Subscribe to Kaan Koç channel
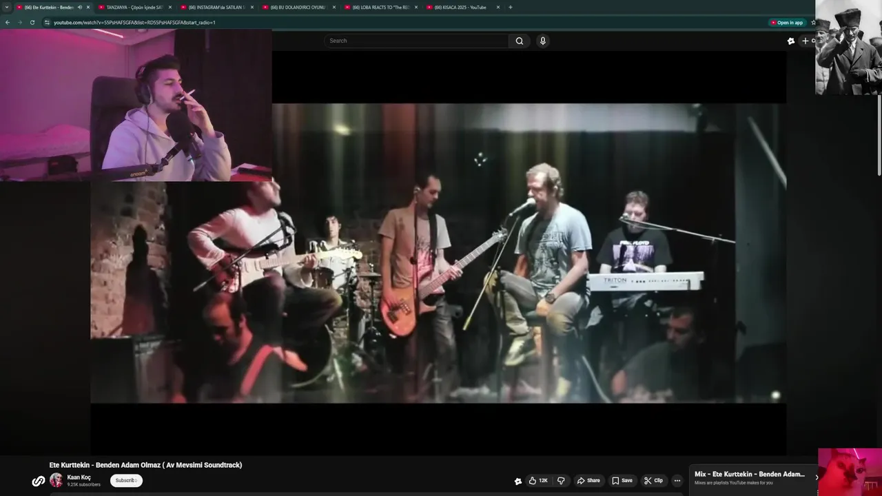The width and height of the screenshot is (882, 496). point(126,480)
